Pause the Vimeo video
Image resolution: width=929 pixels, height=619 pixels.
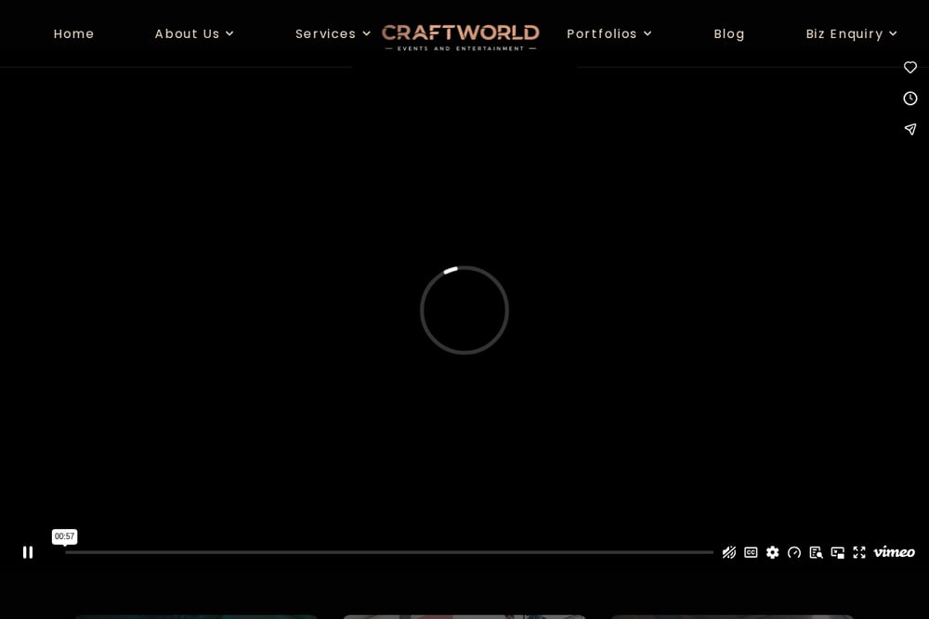point(28,552)
